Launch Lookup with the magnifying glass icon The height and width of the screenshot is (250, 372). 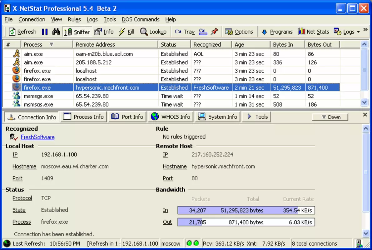[x=153, y=32]
